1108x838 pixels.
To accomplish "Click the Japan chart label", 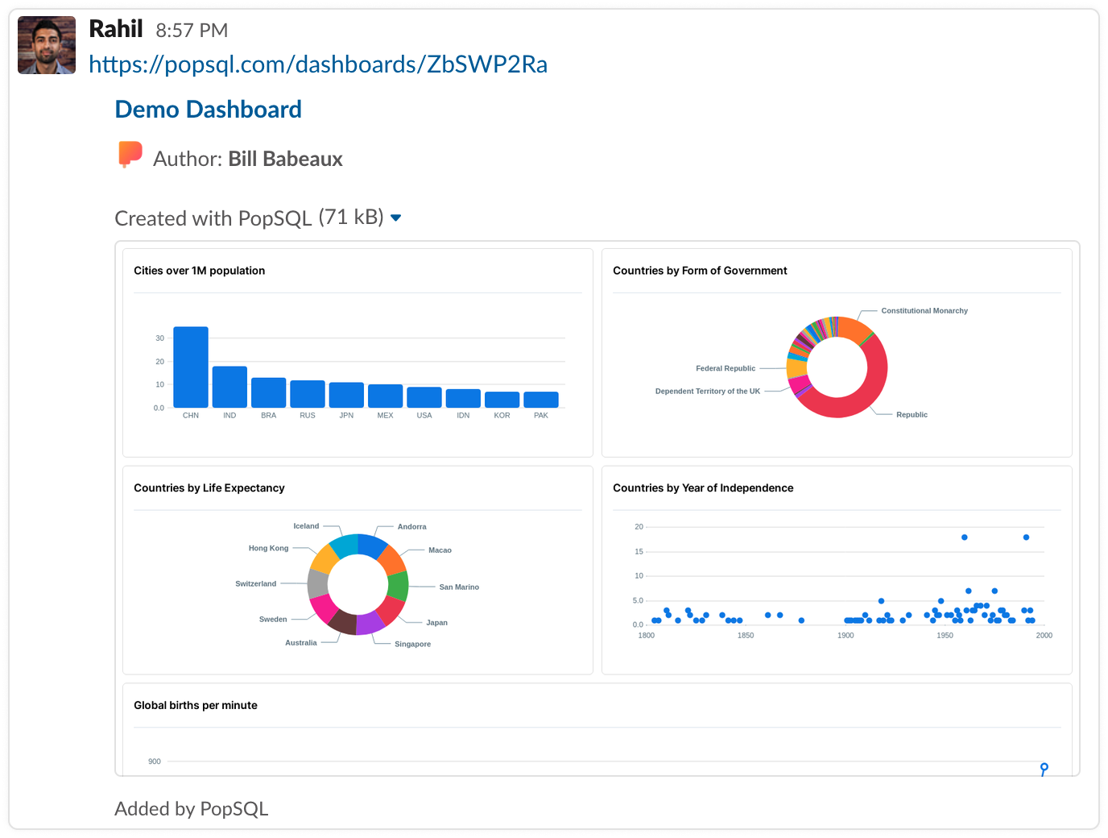I will [436, 623].
